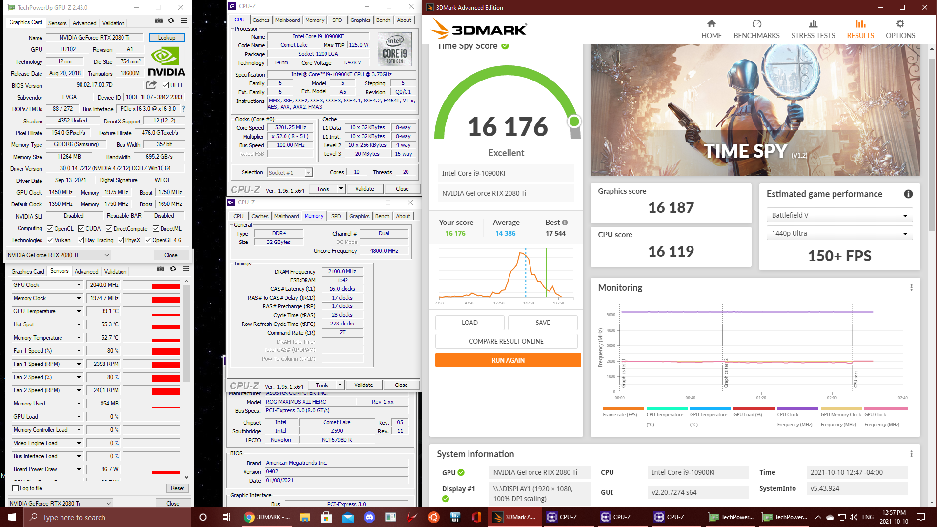Open the GPU selector dropdown in top GPU-Z window
Screen dimensions: 937x527
59,255
